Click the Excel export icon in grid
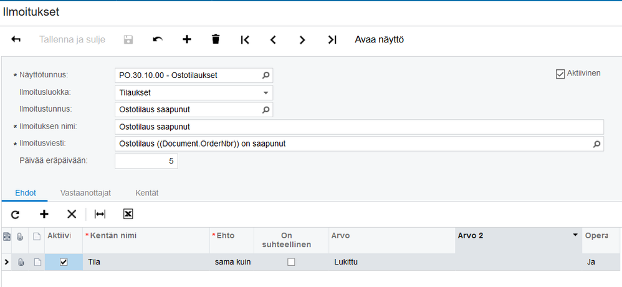Viewport: 622px width, 287px height. pyautogui.click(x=128, y=214)
